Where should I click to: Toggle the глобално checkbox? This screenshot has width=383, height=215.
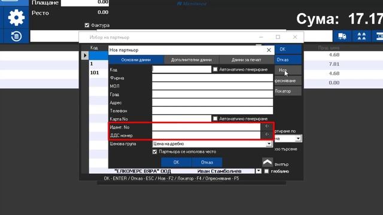pos(266,171)
